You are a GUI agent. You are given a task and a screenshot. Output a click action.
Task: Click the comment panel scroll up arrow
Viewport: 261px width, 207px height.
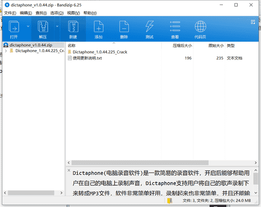tap(255, 170)
